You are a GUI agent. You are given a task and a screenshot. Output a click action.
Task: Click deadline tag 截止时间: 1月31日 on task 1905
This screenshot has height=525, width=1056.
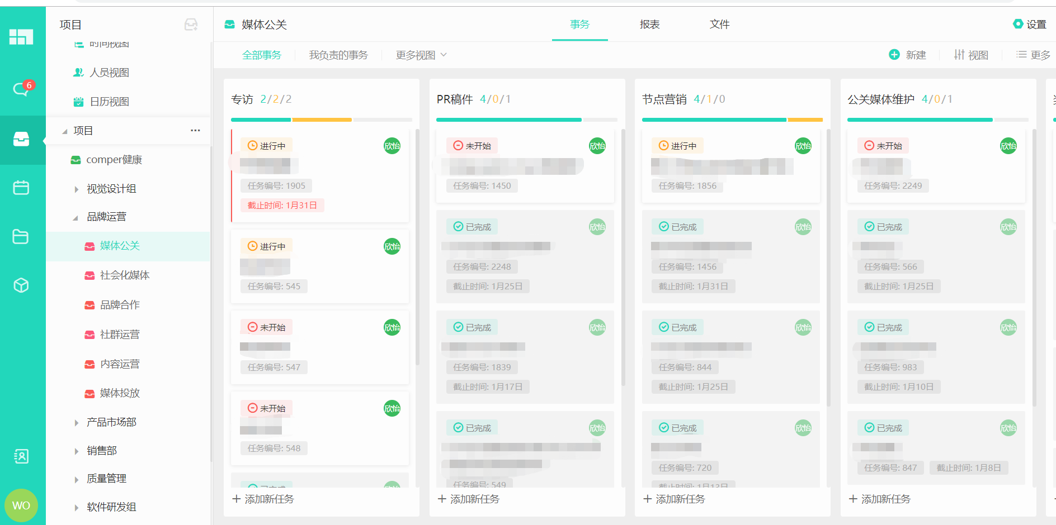coord(282,205)
